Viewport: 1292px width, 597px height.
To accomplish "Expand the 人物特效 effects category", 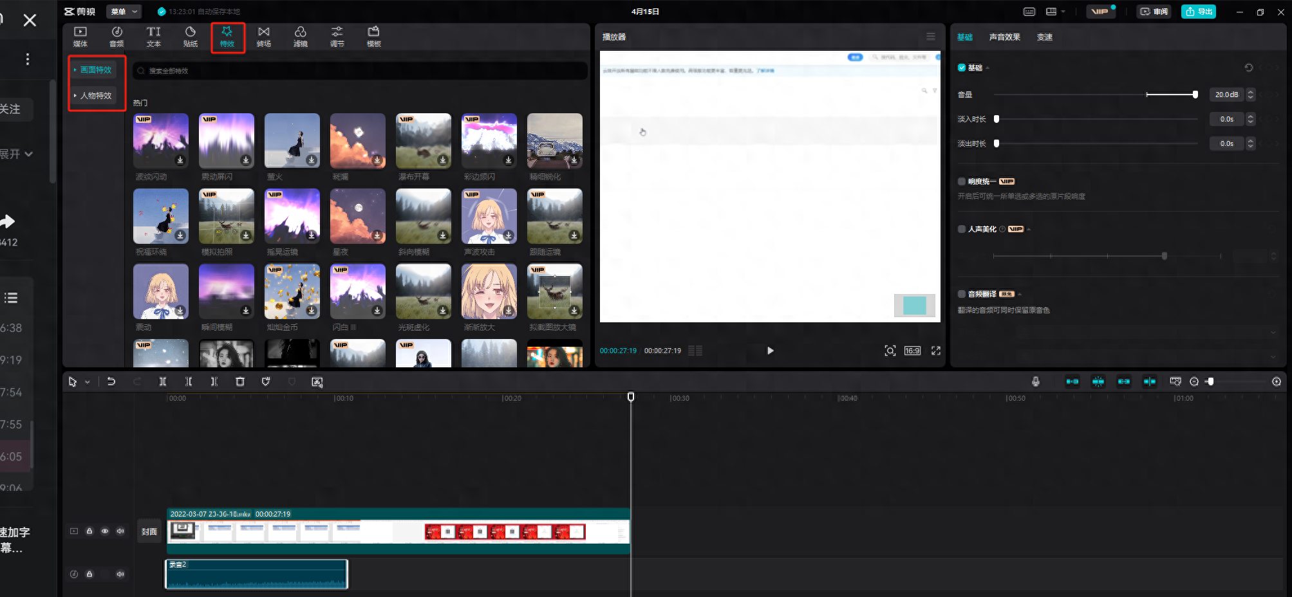I will pos(95,95).
